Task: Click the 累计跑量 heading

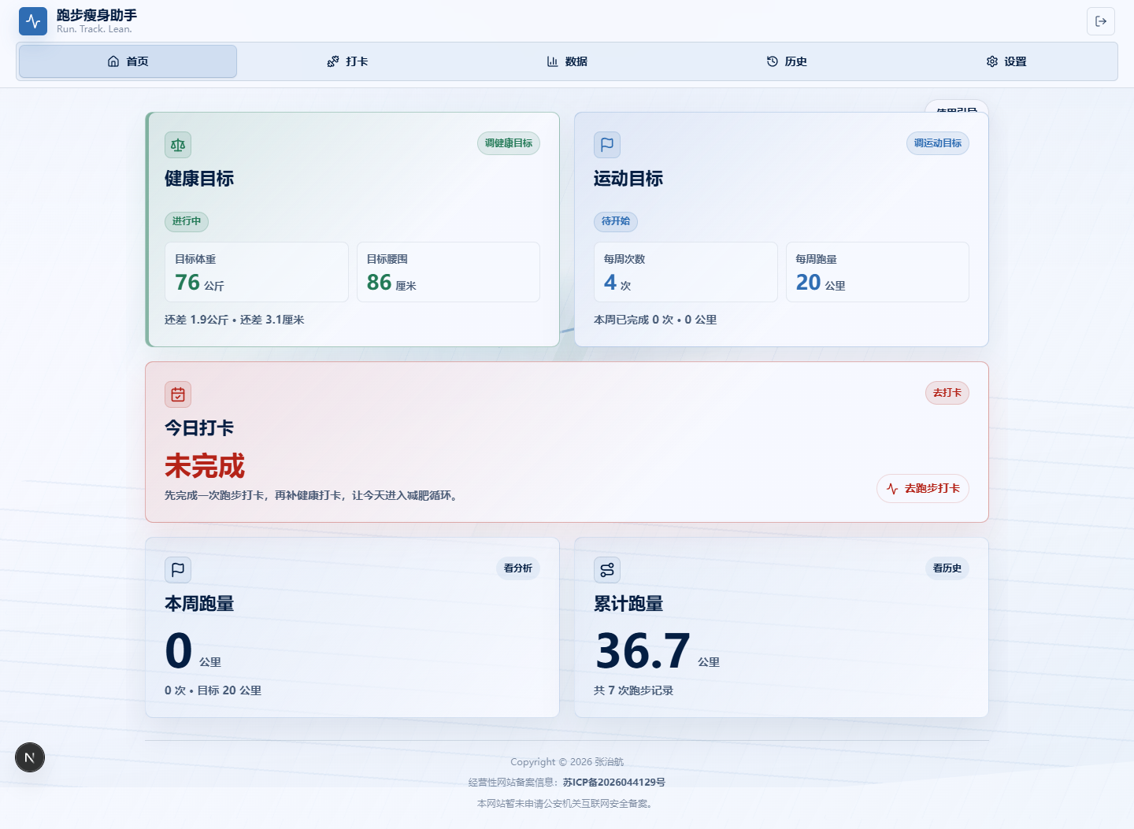Action: [x=628, y=604]
